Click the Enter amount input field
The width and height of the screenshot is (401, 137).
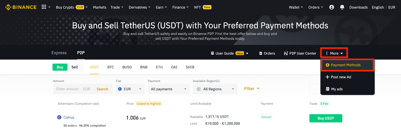coord(67,89)
